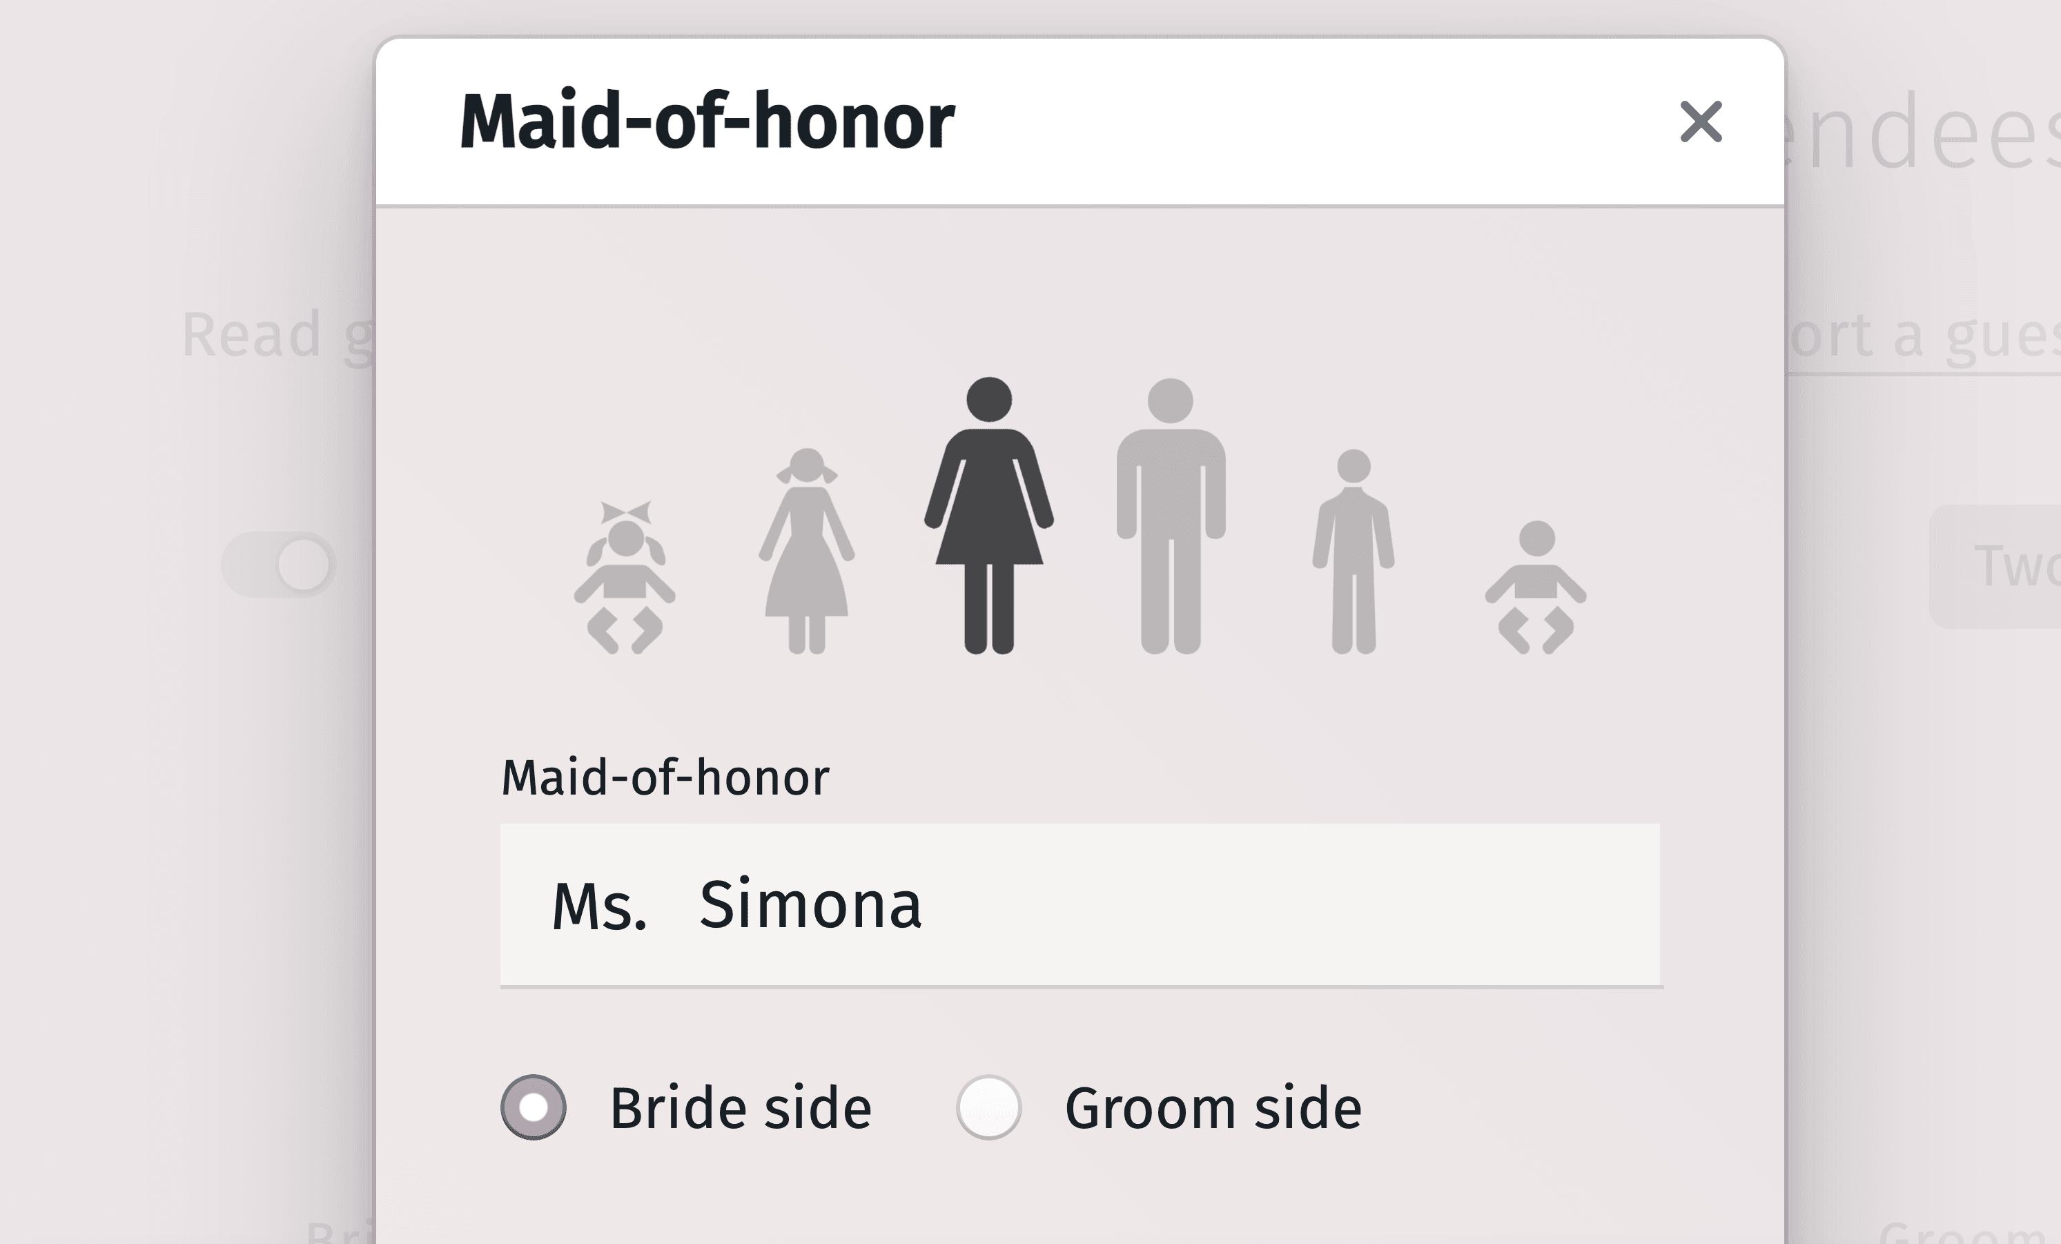Viewport: 2061px width, 1244px height.
Task: Click the Ms. title prefix in name field
Action: point(599,906)
